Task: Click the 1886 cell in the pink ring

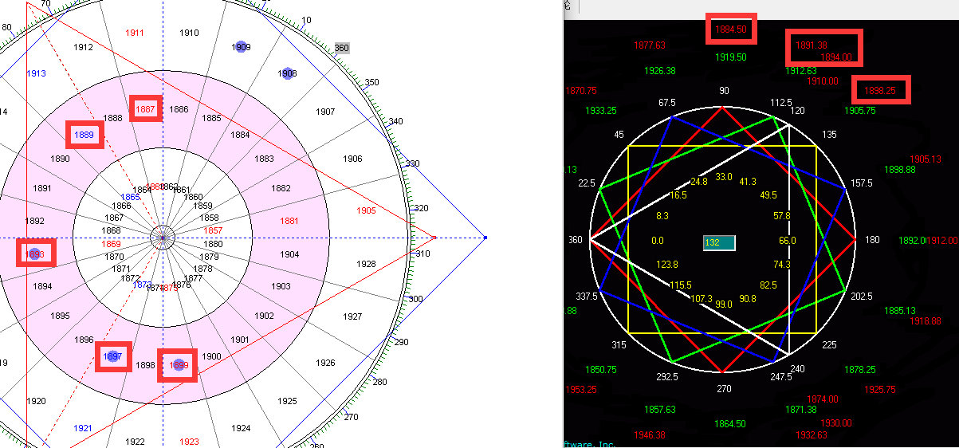Action: point(179,109)
